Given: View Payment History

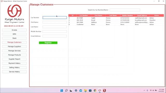Looking at the screenshot, I should coord(15,63).
